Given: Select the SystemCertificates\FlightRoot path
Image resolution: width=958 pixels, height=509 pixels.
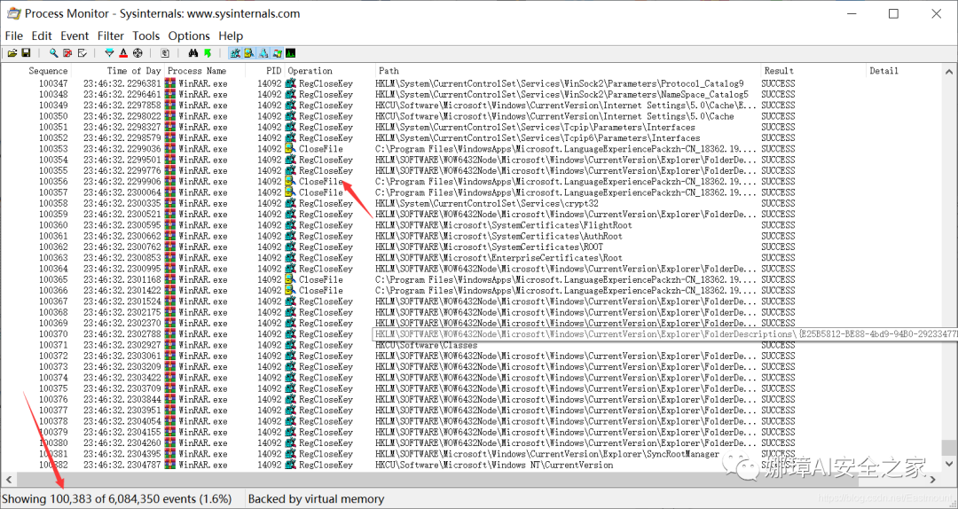Looking at the screenshot, I should point(504,225).
